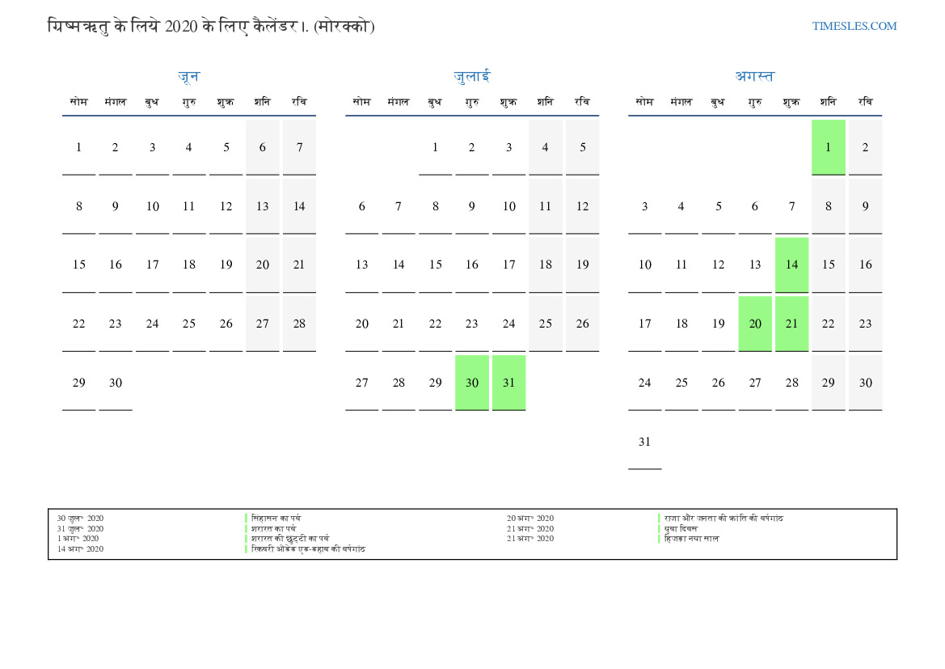Screen dimensions: 945x669
Task: Select highlighted August 21 date
Action: pyautogui.click(x=791, y=324)
